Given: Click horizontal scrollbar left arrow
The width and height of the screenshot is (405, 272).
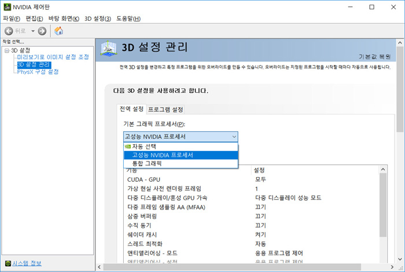Looking at the screenshot, I should [x=99, y=267].
